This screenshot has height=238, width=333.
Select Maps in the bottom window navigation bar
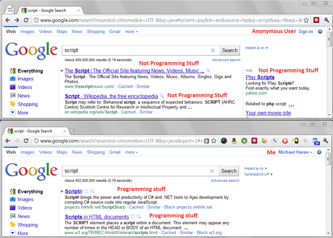(62, 152)
